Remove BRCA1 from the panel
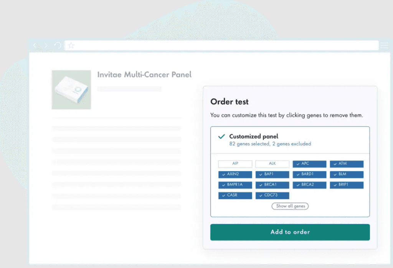Image resolution: width=393 pixels, height=268 pixels. pyautogui.click(x=272, y=185)
